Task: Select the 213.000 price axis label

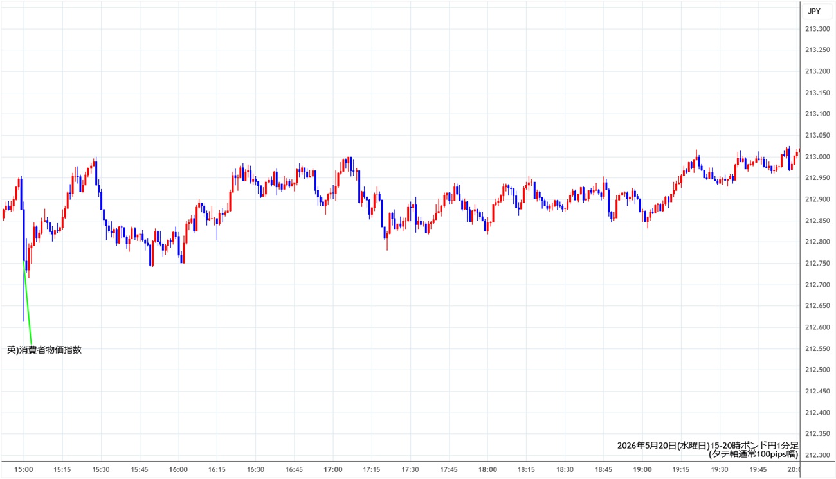Action: click(816, 157)
